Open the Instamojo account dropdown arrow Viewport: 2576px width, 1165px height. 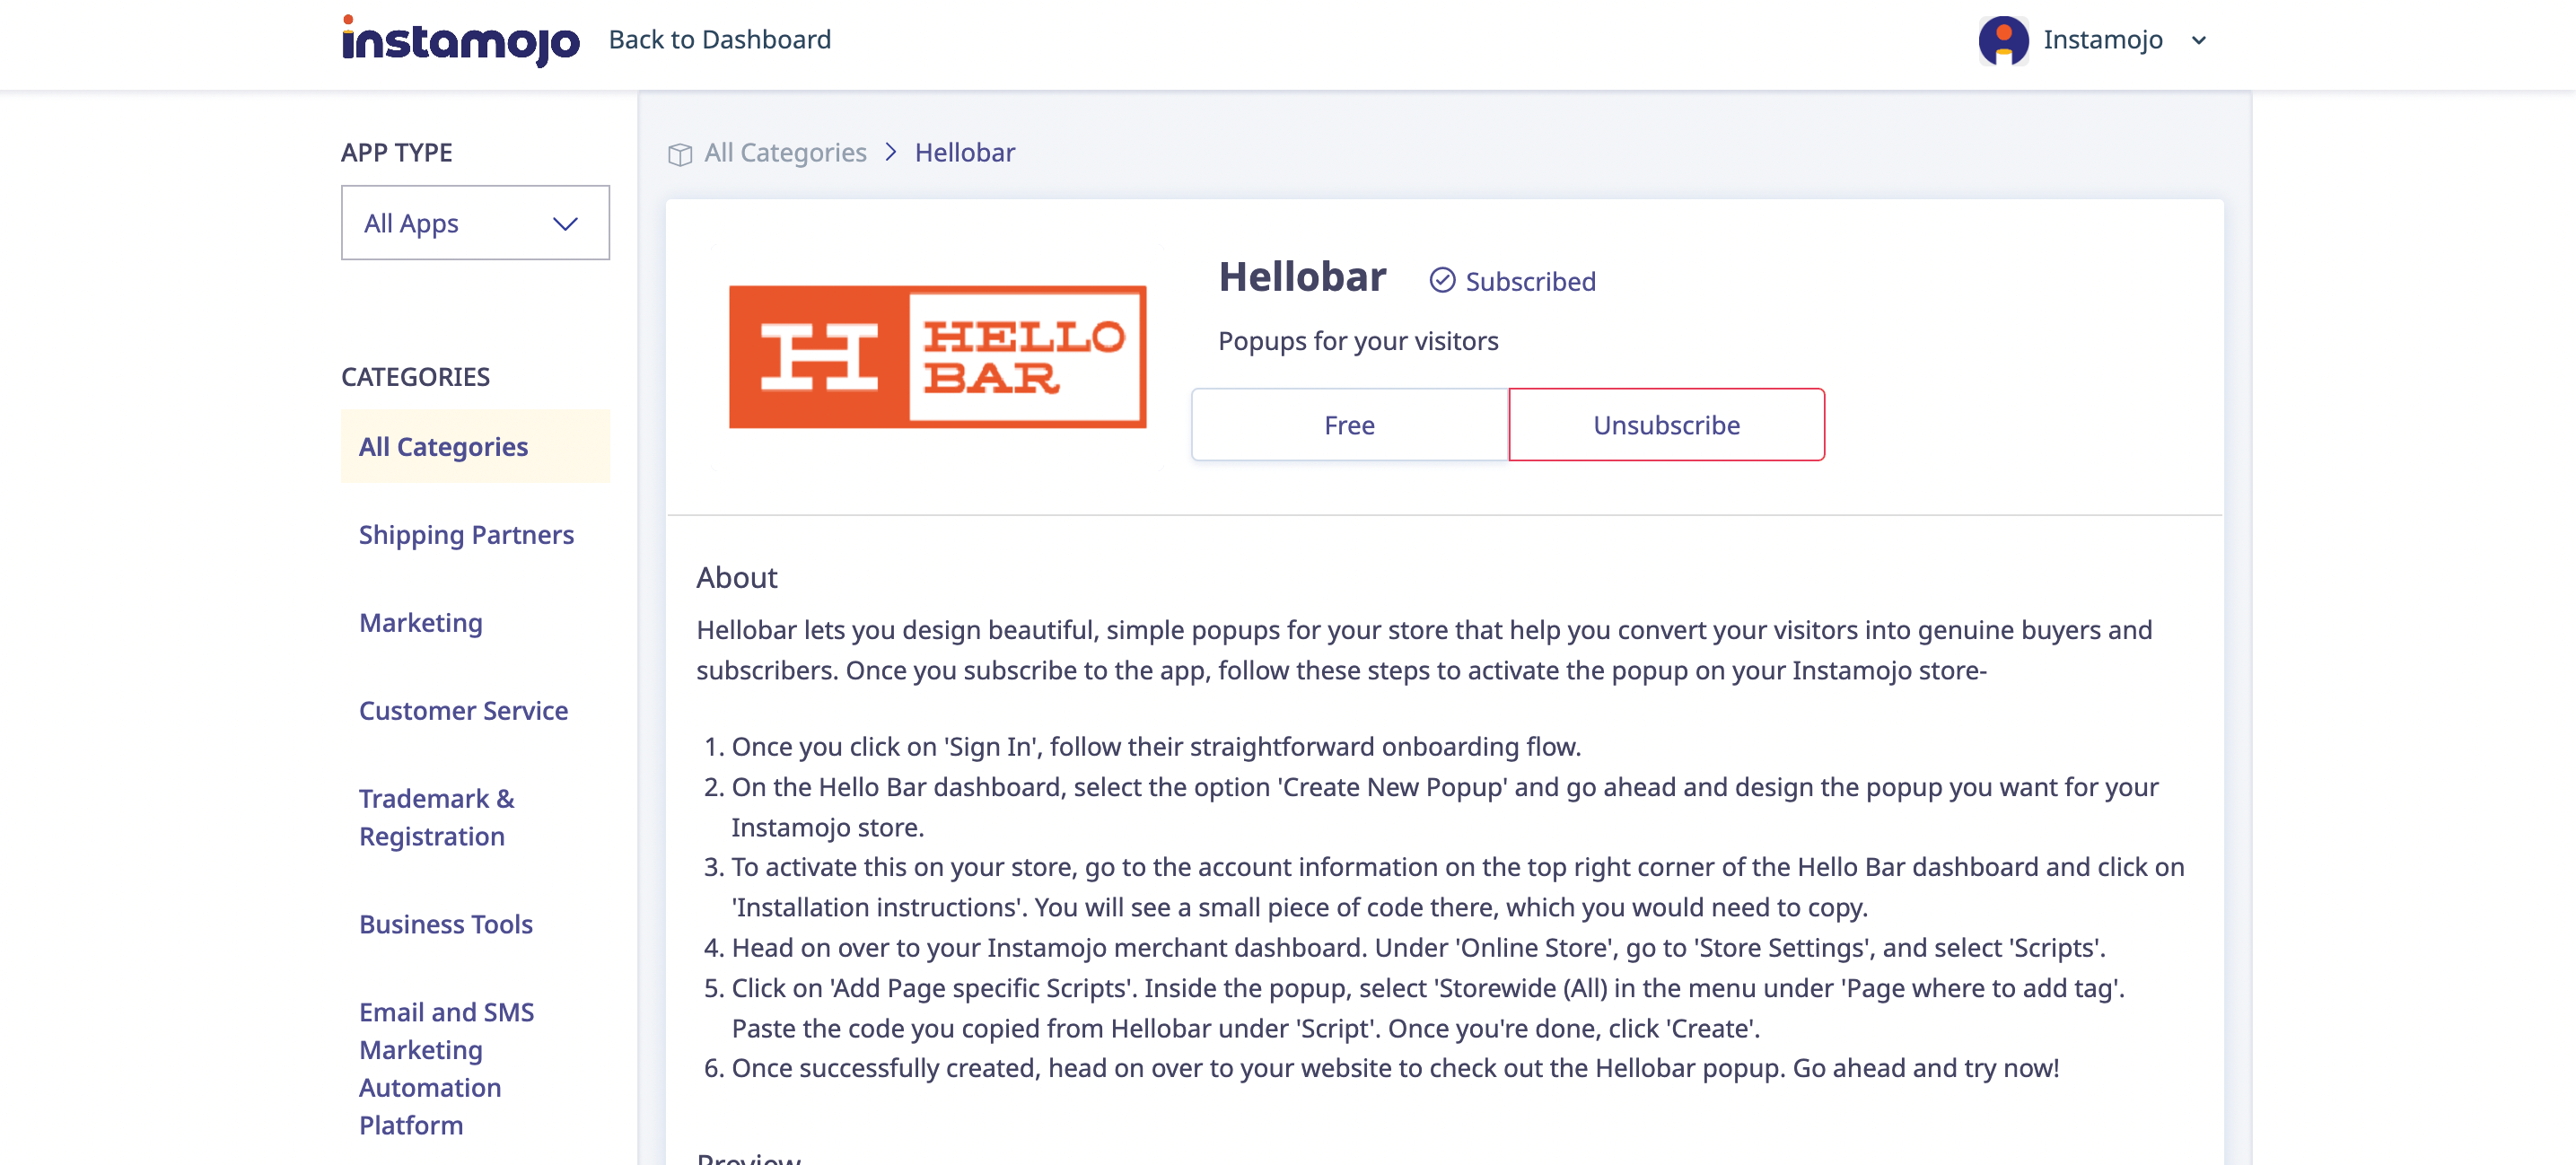pos(2198,41)
